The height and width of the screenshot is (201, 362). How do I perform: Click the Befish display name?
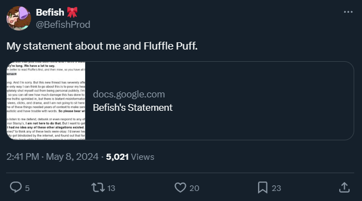coord(50,12)
